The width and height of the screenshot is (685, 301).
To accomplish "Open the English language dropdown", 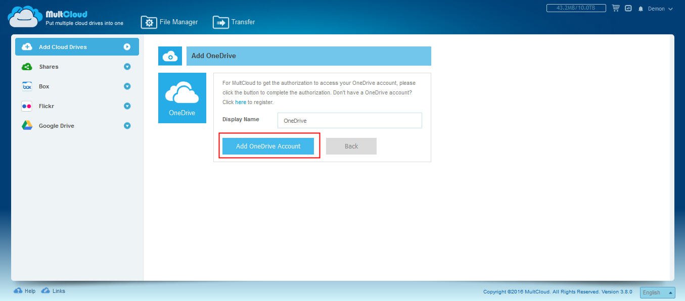I will tap(658, 292).
